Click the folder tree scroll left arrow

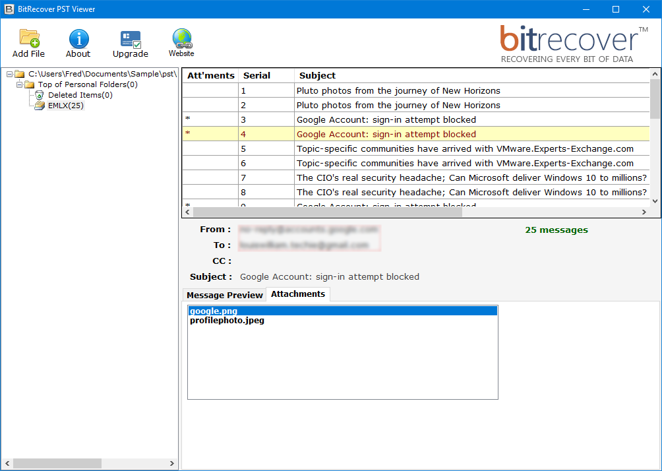7,463
